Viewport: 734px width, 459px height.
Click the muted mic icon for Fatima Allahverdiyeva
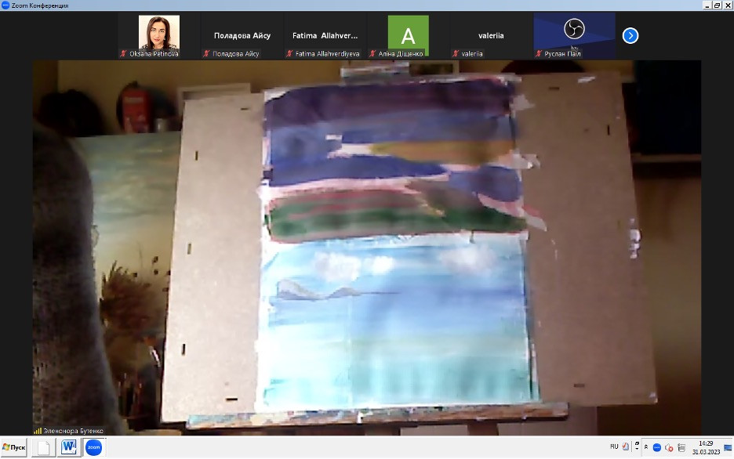(289, 54)
